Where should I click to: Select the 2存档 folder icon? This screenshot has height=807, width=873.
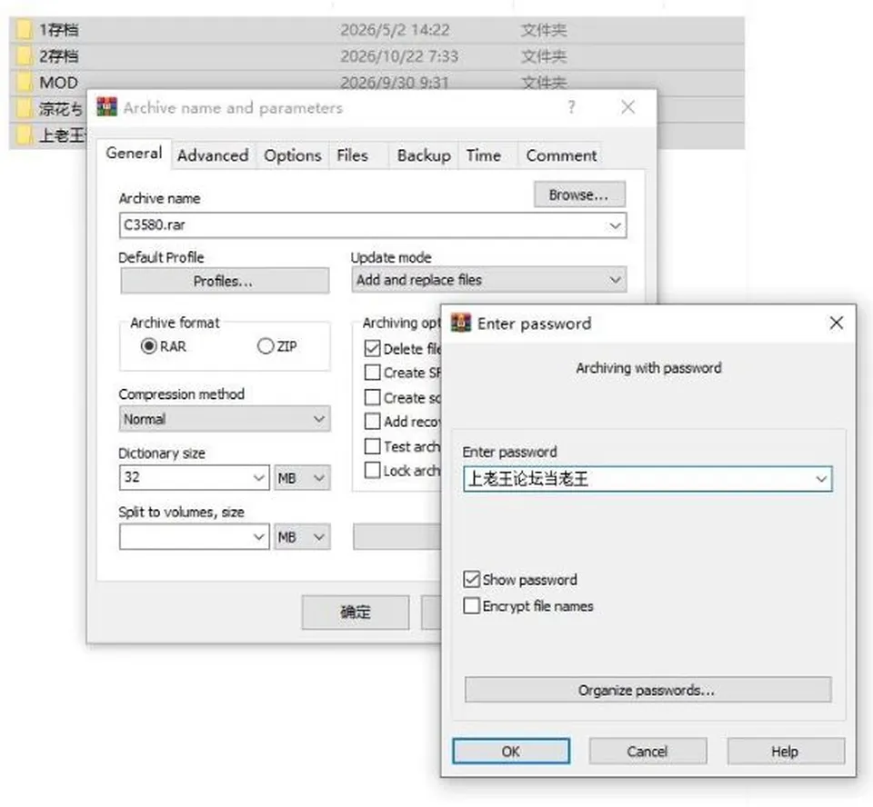(x=24, y=55)
